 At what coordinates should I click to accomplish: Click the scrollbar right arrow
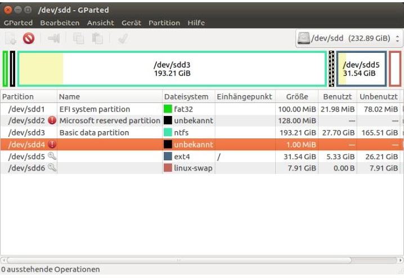[x=401, y=260]
